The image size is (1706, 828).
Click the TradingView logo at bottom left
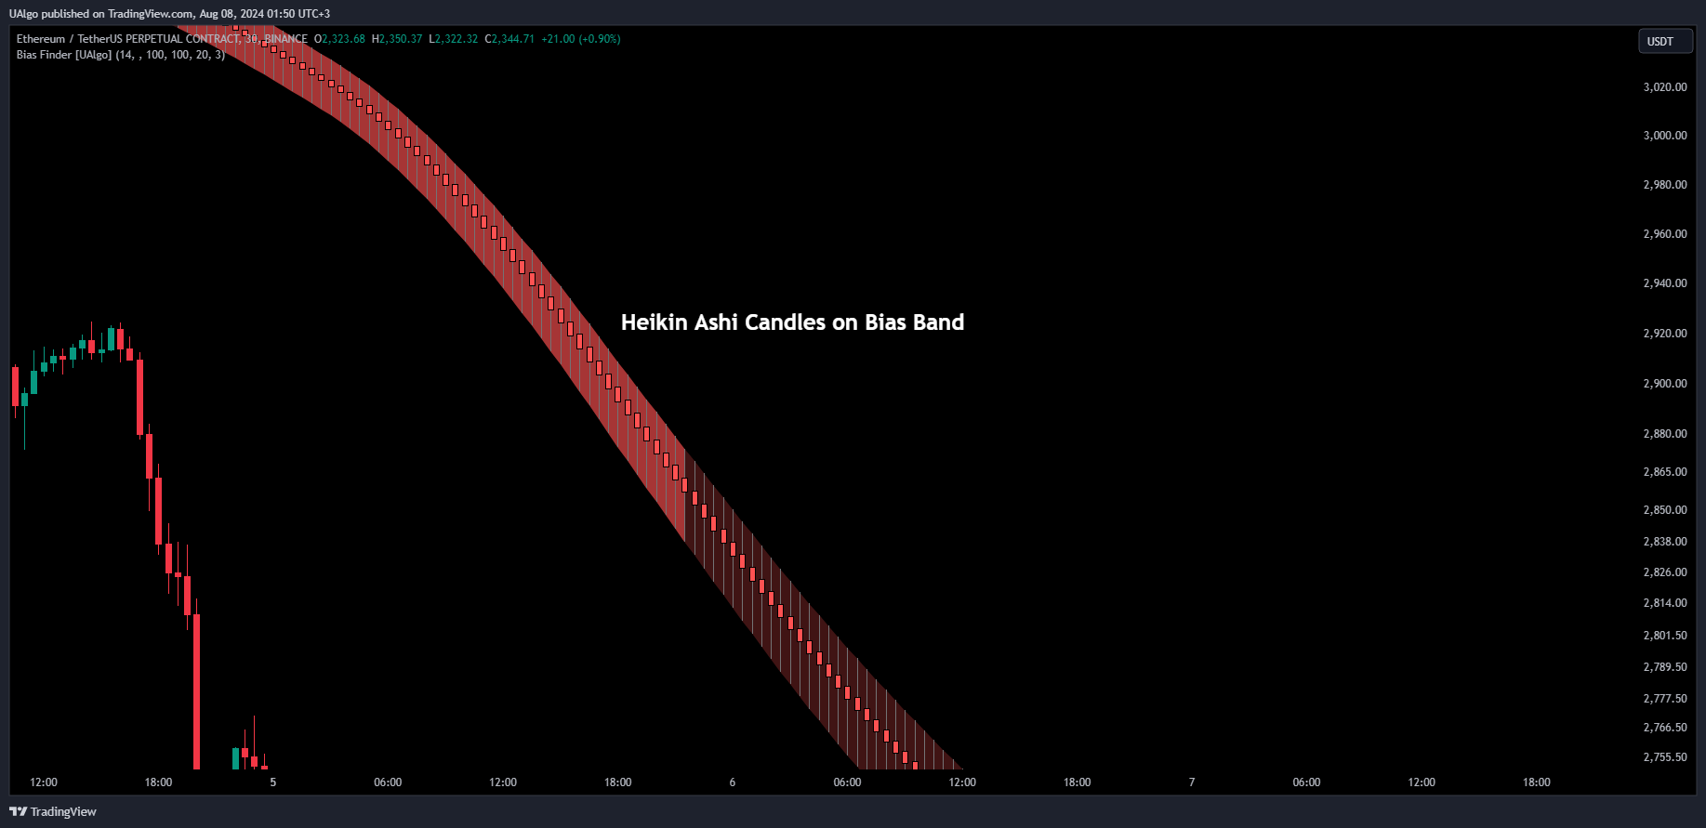[x=53, y=811]
